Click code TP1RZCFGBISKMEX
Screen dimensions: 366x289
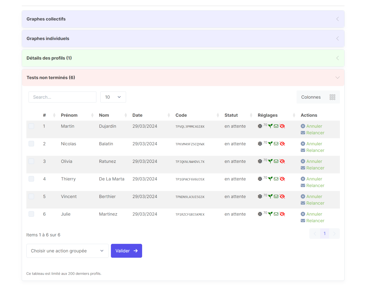(x=190, y=214)
